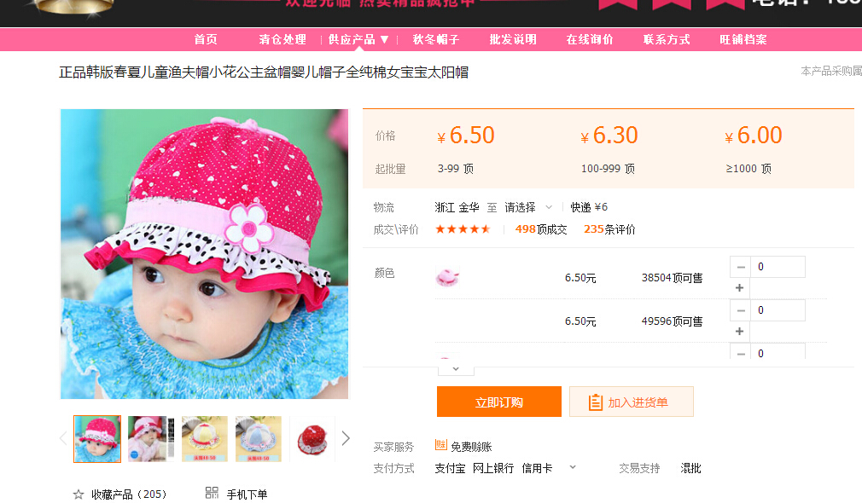Select the red polka-dot hat thumbnail
Viewport: 862px width, 503px height.
312,438
